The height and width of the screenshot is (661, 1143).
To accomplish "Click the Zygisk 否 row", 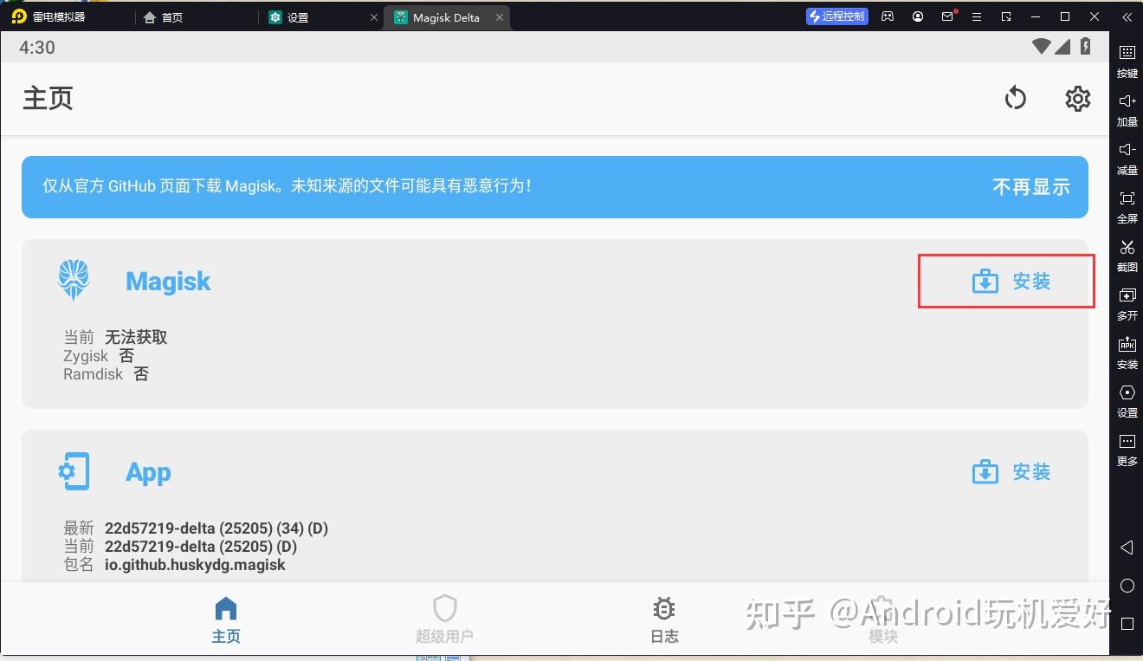I will click(x=99, y=356).
